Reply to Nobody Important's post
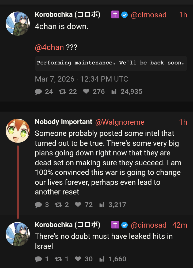 (x=39, y=205)
